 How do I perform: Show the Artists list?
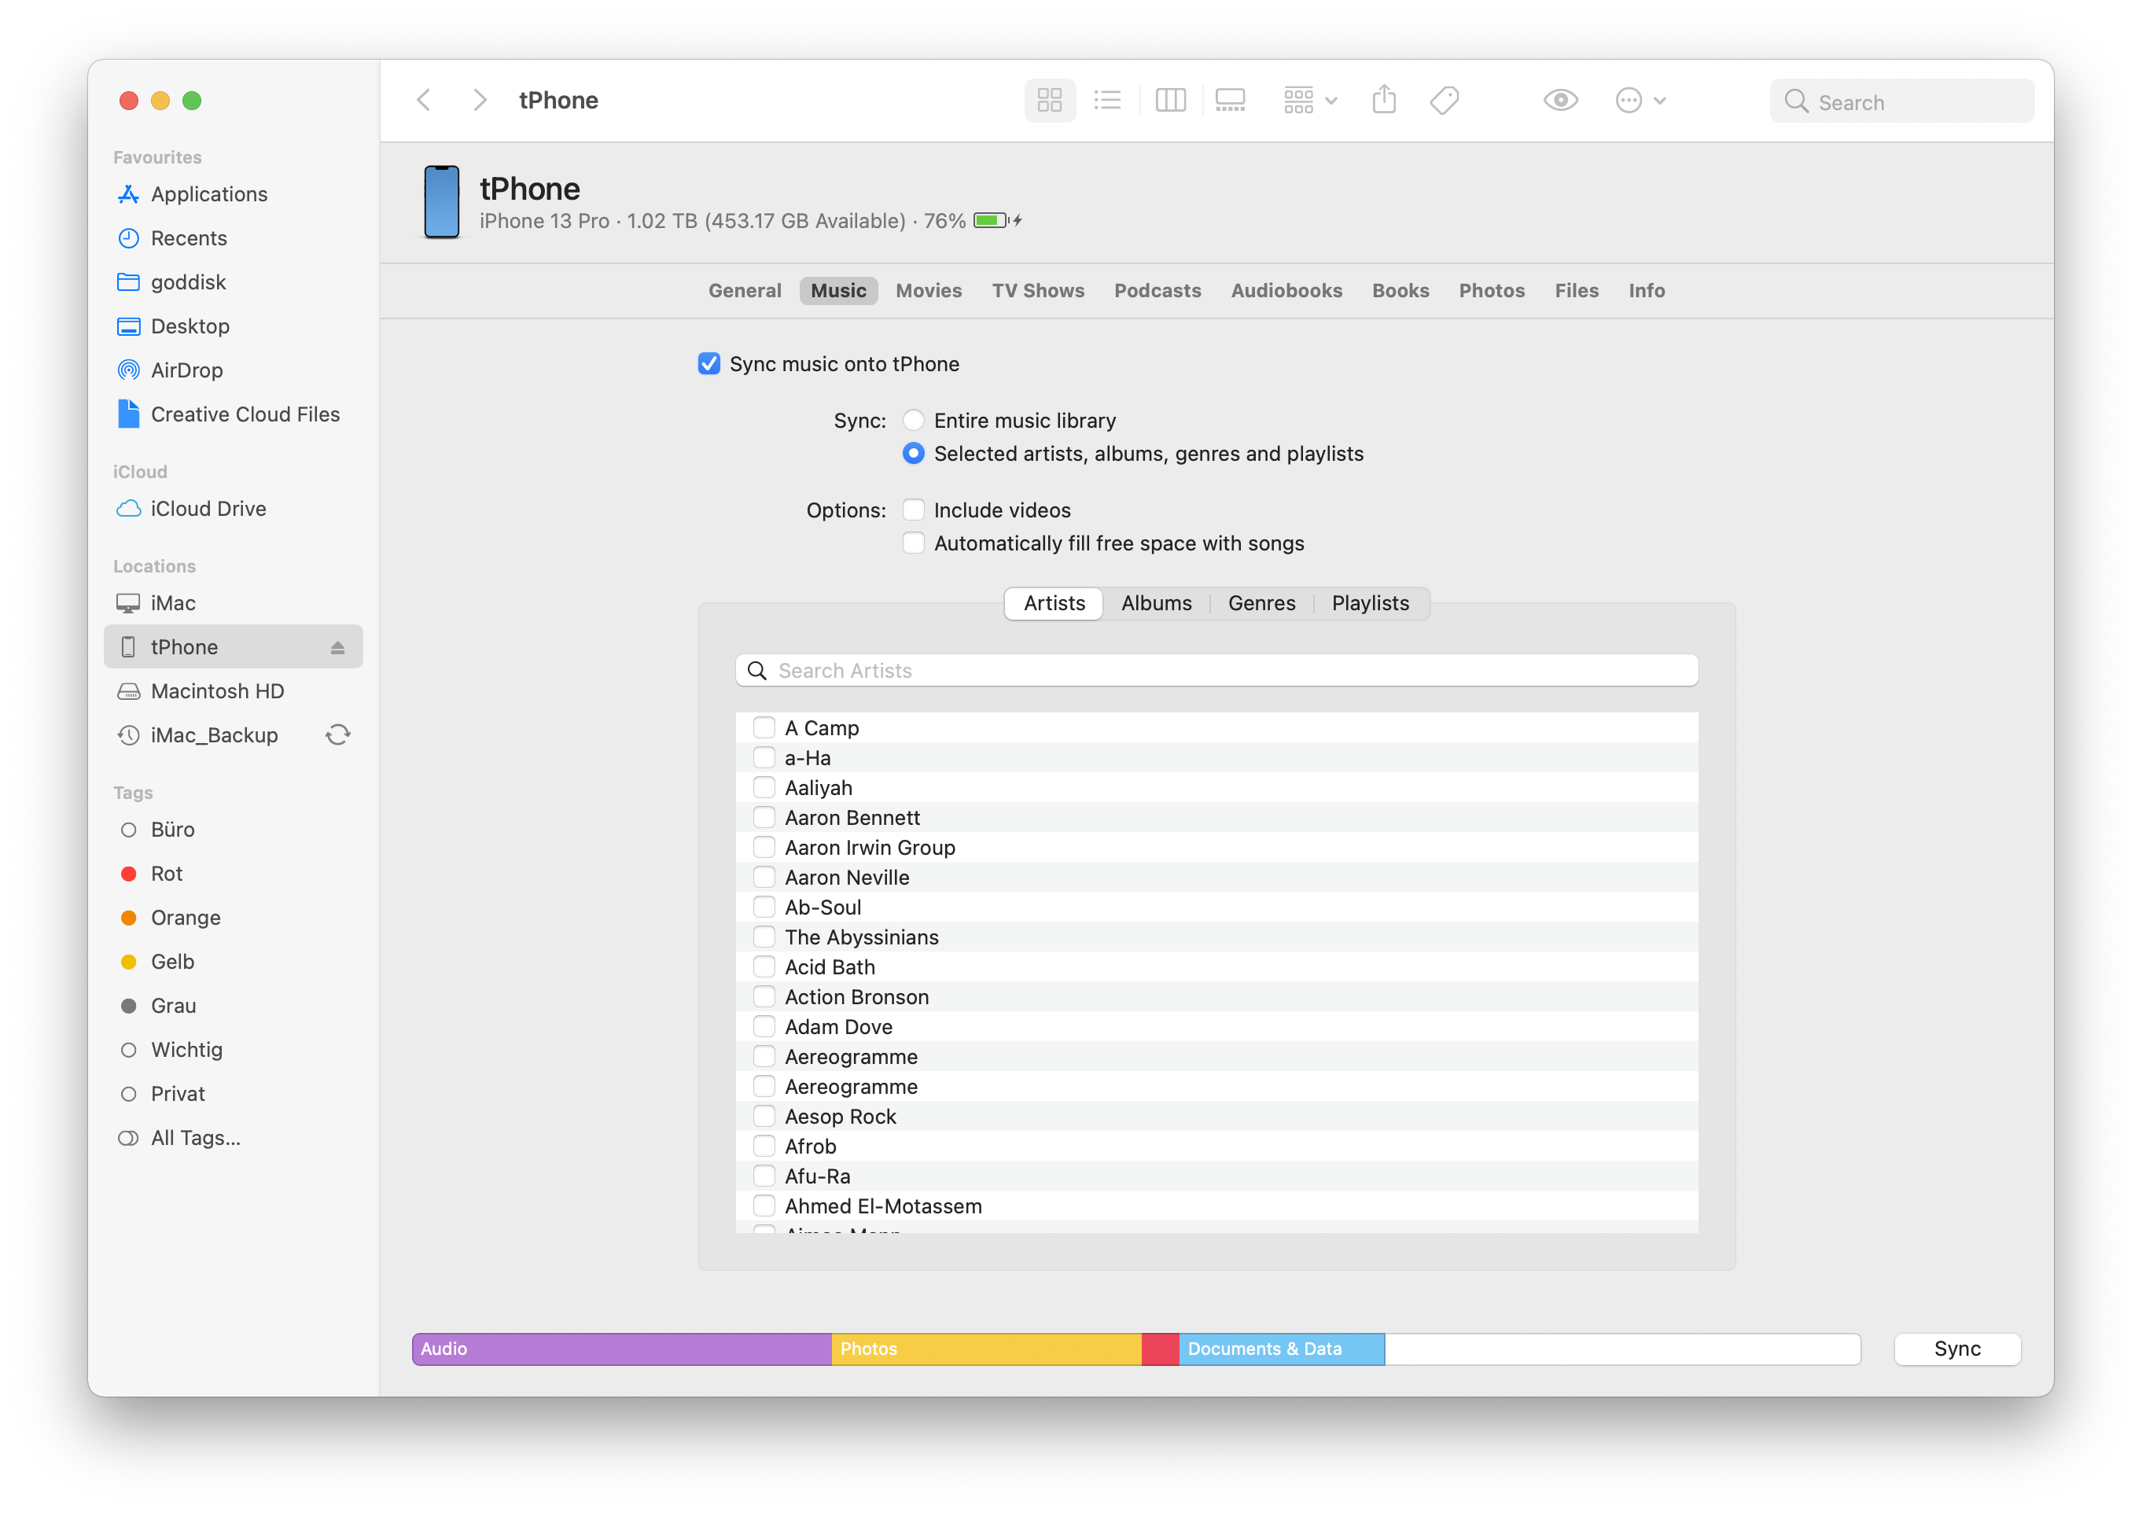pos(1054,603)
